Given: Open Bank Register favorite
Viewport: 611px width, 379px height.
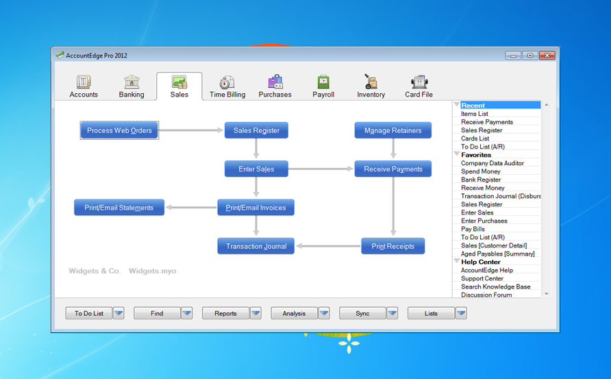Looking at the screenshot, I should click(481, 180).
